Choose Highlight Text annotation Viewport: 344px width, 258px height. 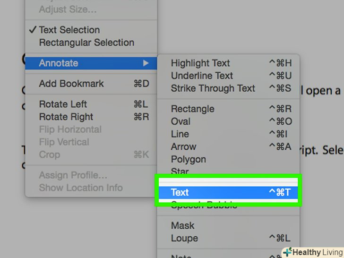[200, 63]
